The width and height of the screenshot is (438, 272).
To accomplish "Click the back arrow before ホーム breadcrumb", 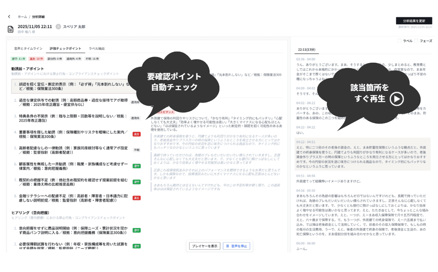I will [9, 17].
